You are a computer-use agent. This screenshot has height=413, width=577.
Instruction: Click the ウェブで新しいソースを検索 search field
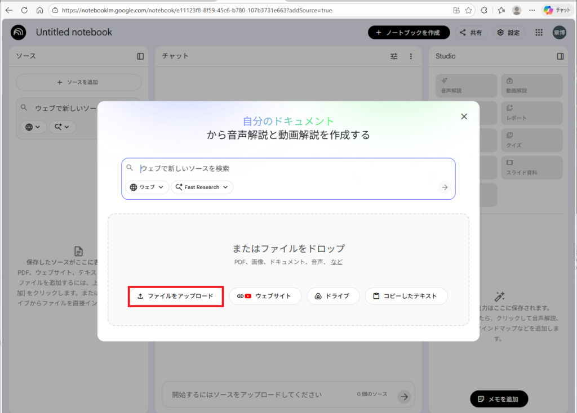[x=282, y=168]
